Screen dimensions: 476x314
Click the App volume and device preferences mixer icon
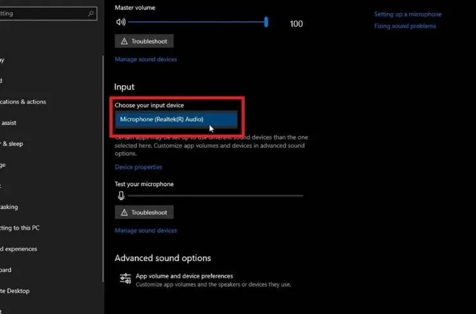pos(125,279)
